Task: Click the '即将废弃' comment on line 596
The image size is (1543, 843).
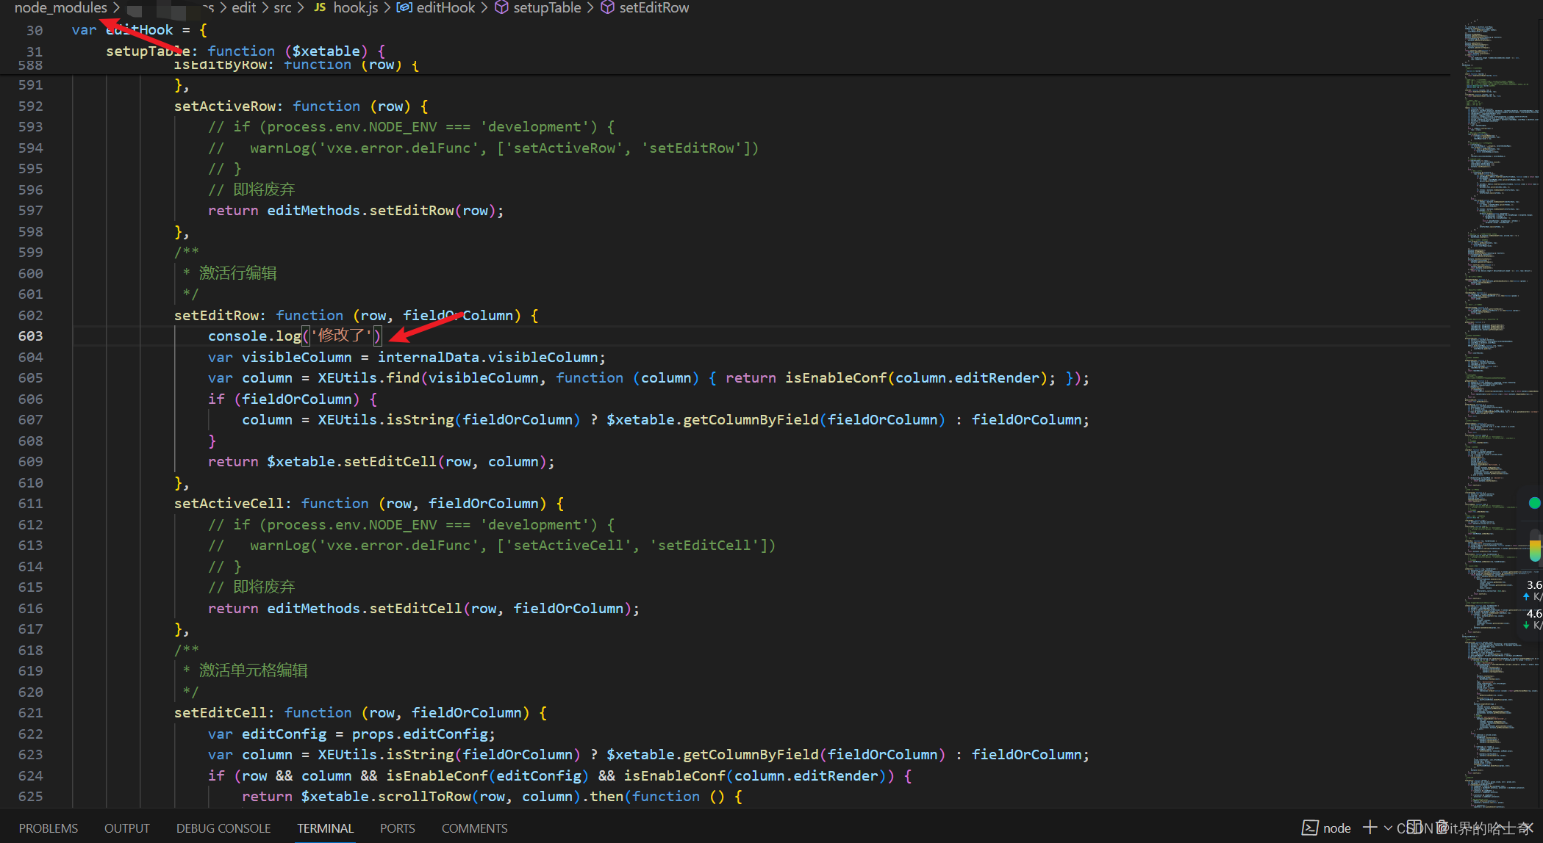Action: pos(264,189)
